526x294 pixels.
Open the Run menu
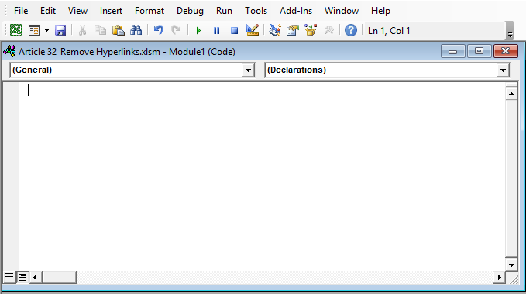[224, 11]
